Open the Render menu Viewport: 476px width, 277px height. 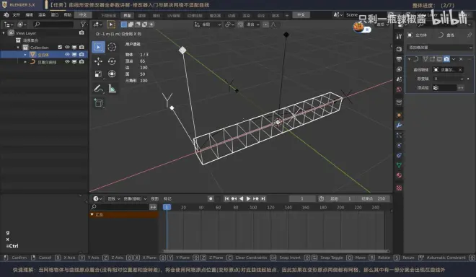tap(42, 15)
